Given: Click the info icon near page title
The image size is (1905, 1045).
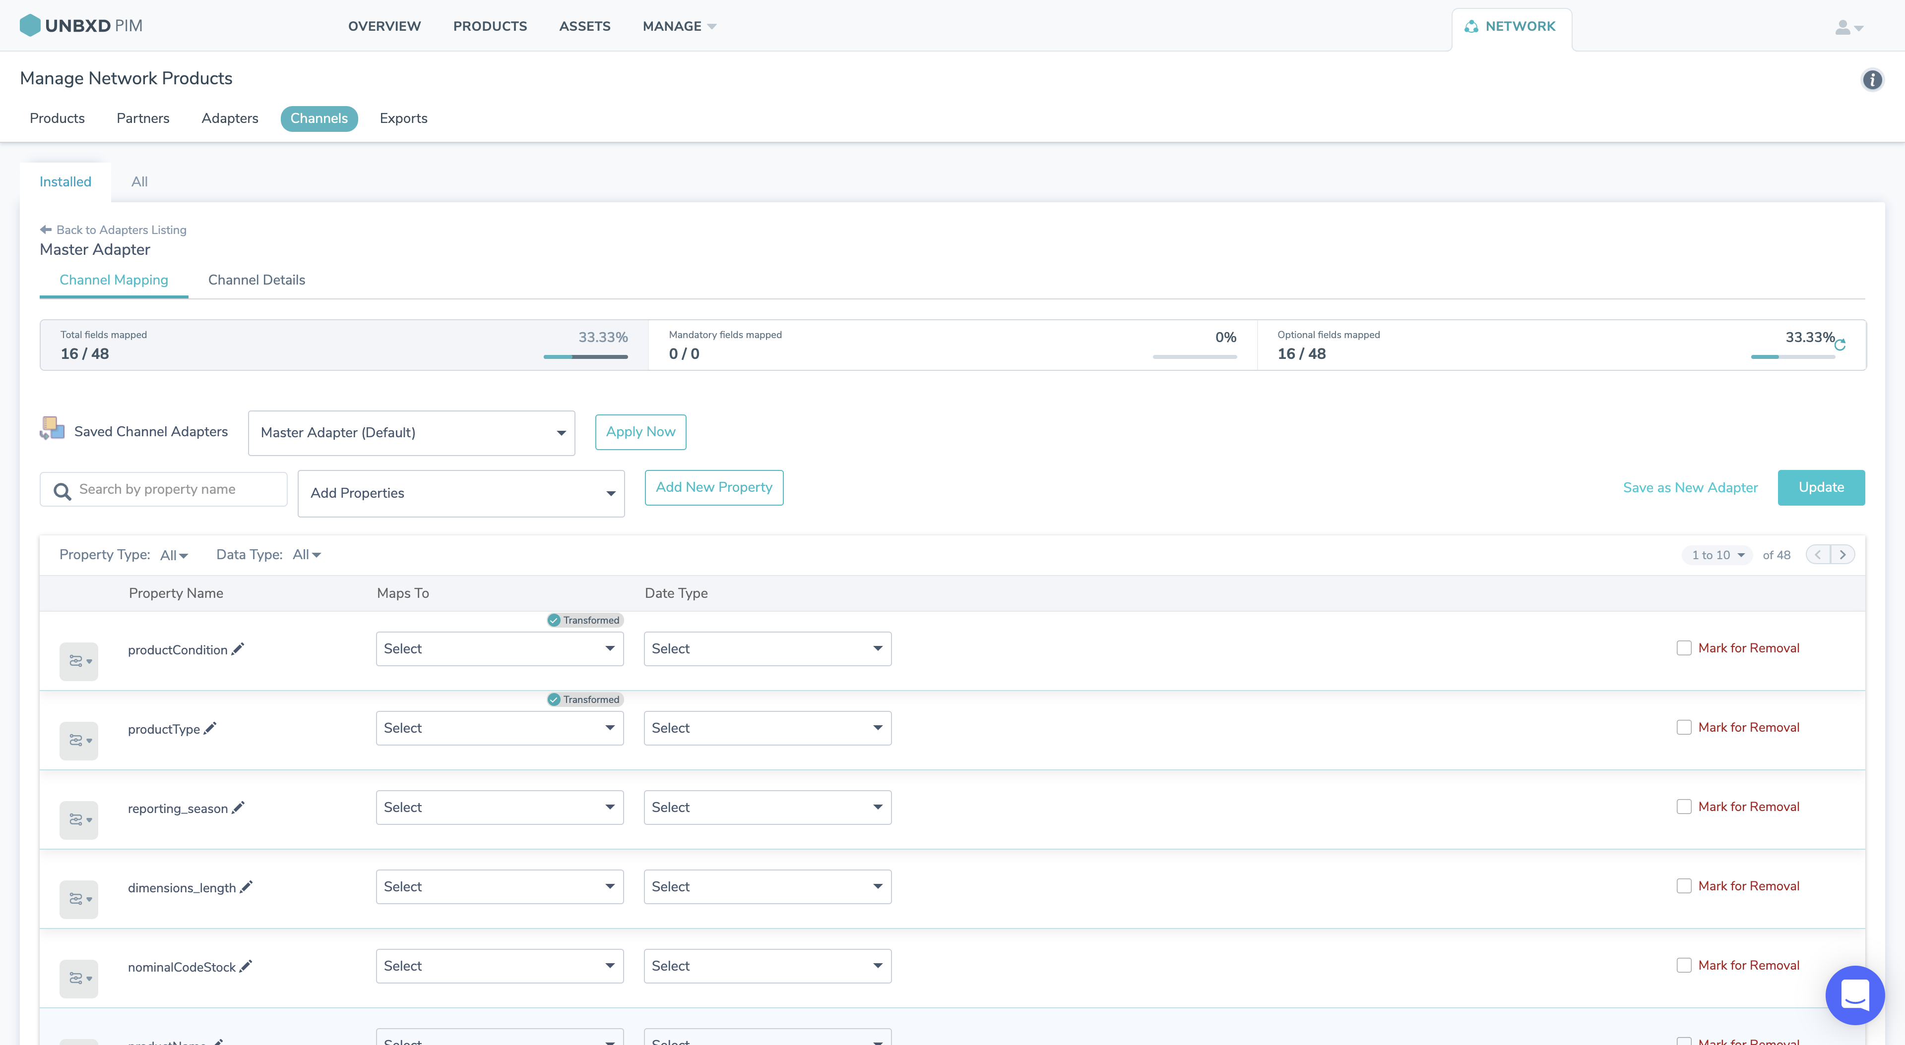Looking at the screenshot, I should (x=1872, y=80).
